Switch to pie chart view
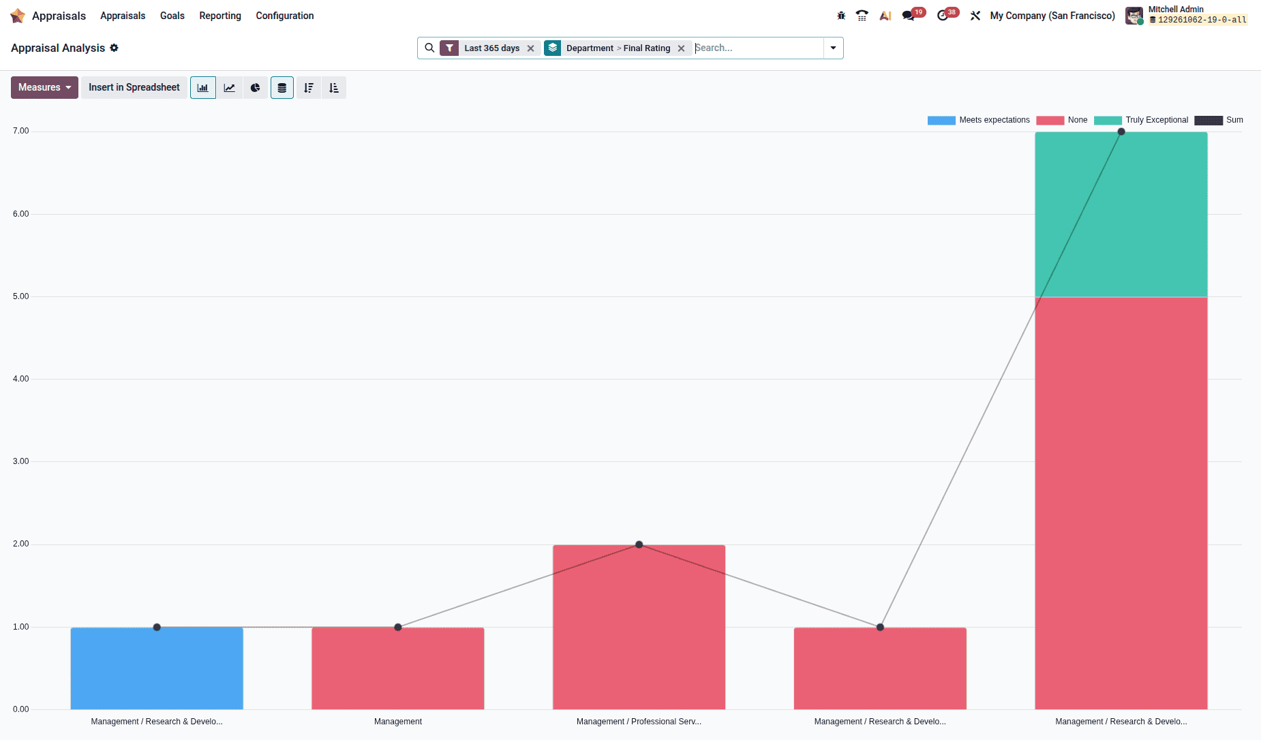 click(256, 88)
